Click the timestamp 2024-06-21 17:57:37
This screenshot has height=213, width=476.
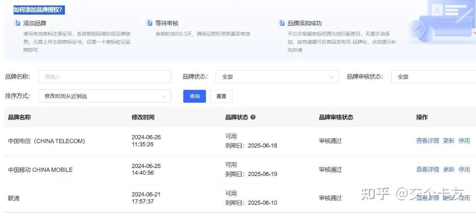[146, 198]
